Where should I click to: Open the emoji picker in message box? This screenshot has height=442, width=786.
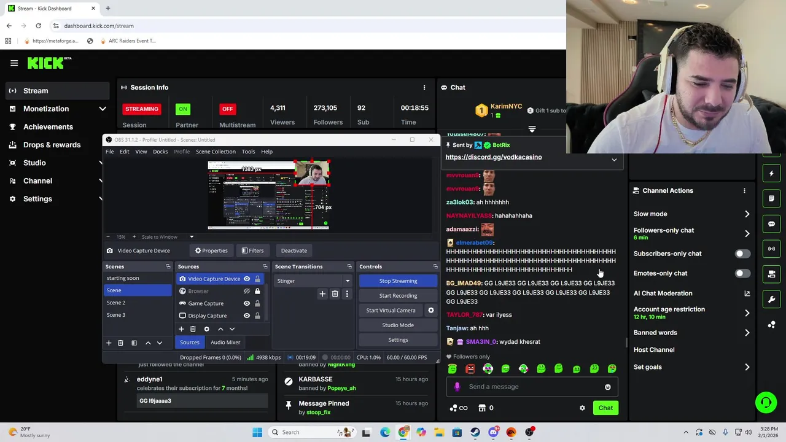[607, 387]
